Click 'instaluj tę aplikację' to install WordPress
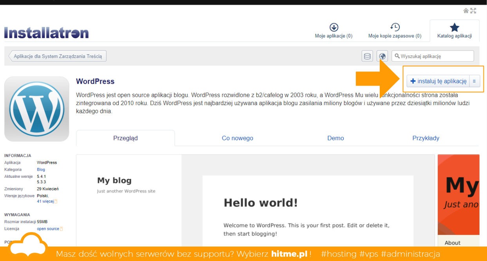 [x=439, y=81]
